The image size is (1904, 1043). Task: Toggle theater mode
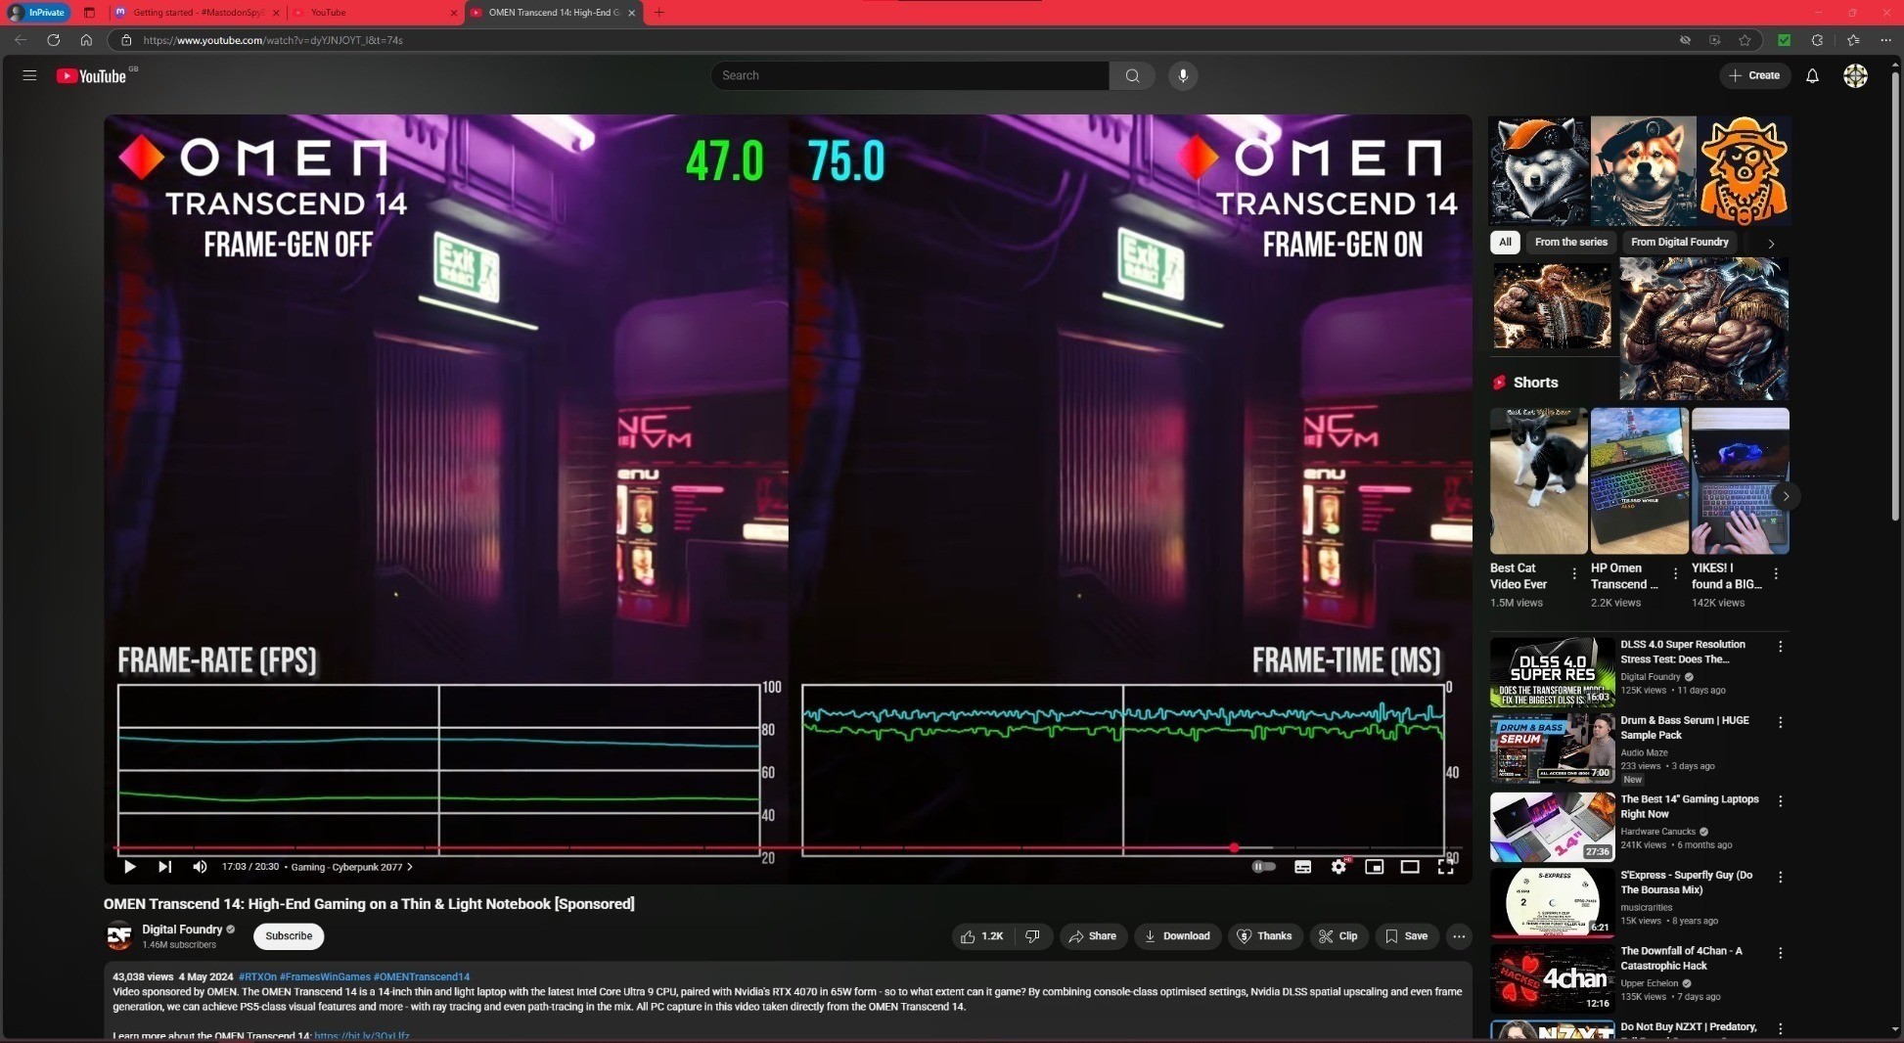(1410, 867)
